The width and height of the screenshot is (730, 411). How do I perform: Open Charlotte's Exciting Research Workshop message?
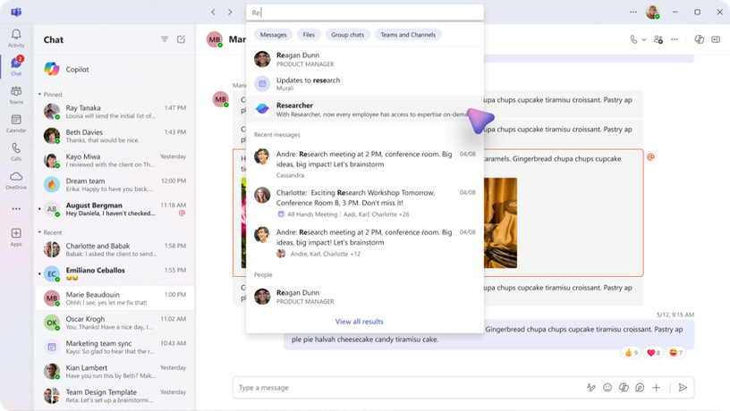364,203
